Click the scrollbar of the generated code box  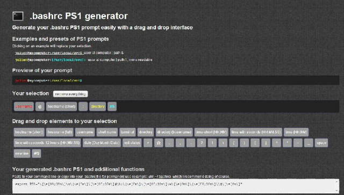[337, 186]
